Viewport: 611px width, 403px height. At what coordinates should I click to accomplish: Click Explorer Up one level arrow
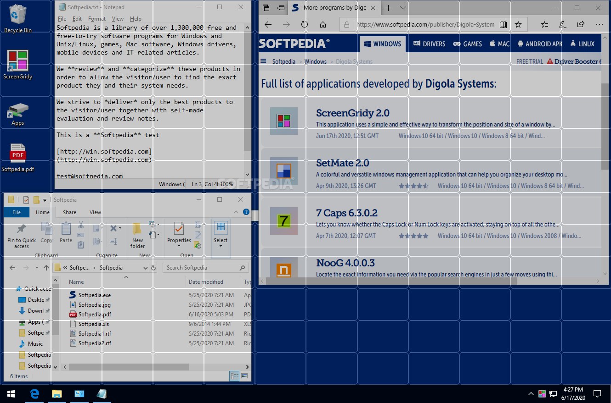(46, 268)
